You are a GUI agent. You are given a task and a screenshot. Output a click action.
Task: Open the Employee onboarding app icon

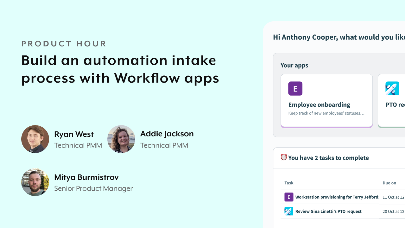tap(295, 88)
